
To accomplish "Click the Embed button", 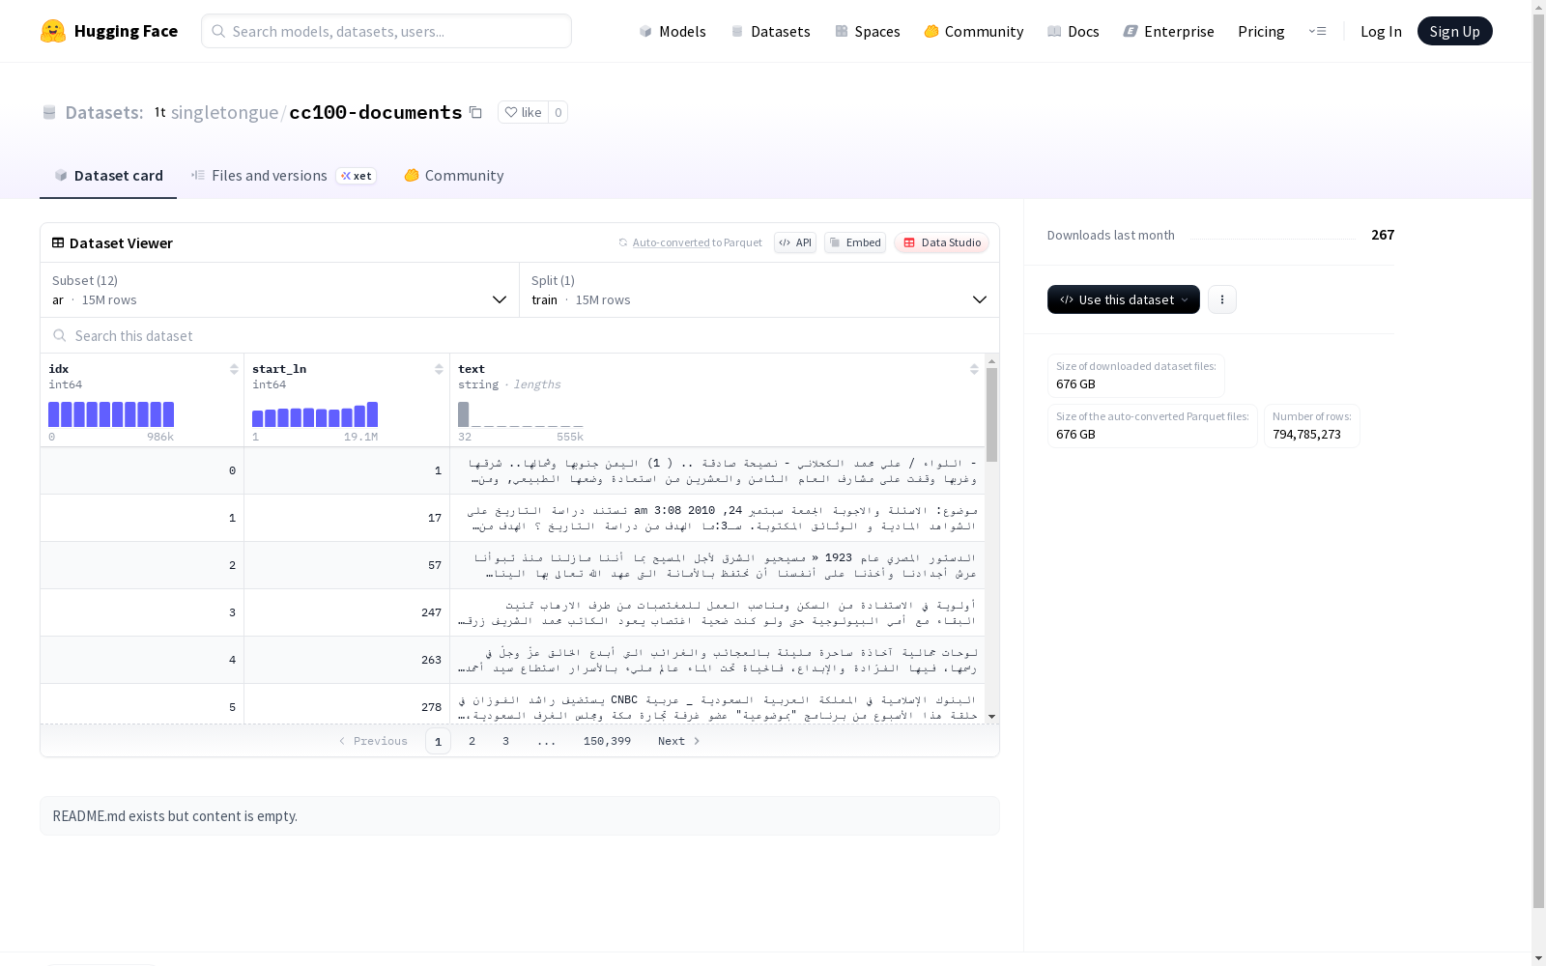I will tap(855, 242).
